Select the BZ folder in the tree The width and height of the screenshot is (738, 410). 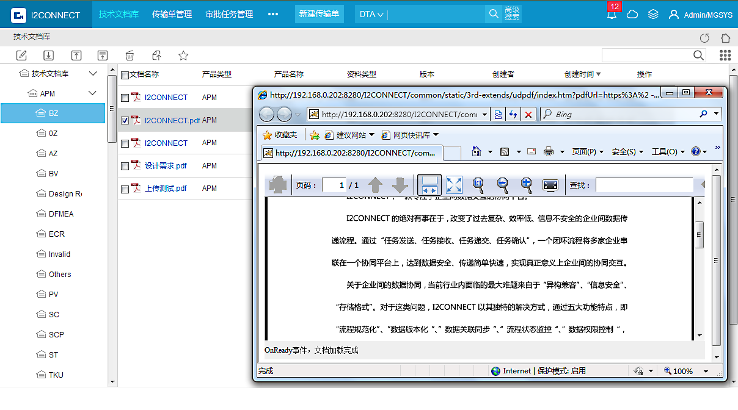(x=53, y=113)
